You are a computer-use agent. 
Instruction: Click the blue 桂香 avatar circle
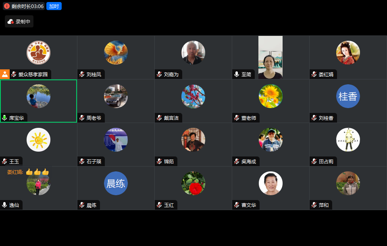tap(348, 96)
